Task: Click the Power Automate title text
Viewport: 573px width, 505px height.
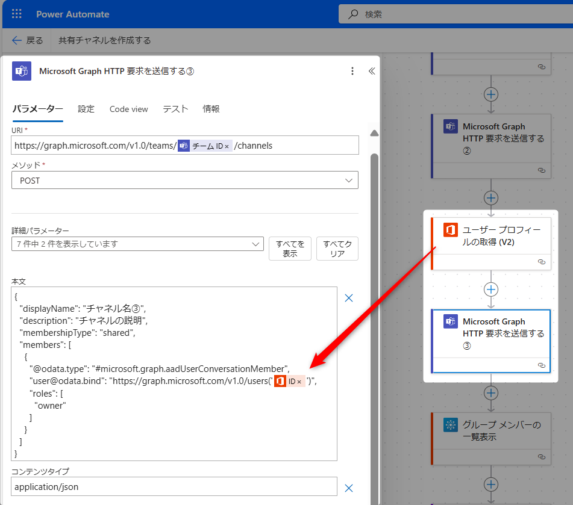Action: 73,14
